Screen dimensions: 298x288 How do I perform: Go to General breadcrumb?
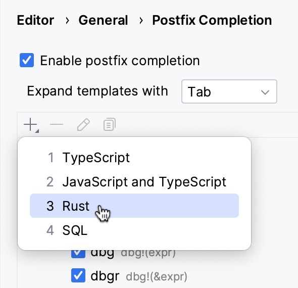103,20
